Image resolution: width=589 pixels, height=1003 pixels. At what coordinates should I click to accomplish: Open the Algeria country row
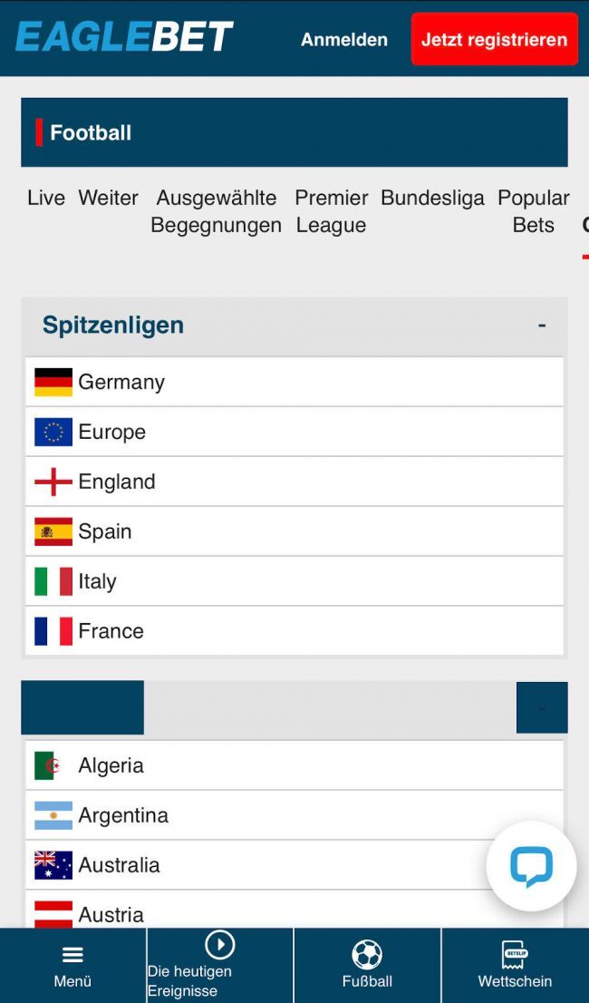coord(294,765)
